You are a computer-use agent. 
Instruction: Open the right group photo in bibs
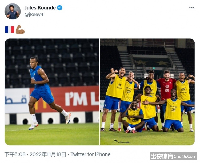click(x=147, y=92)
